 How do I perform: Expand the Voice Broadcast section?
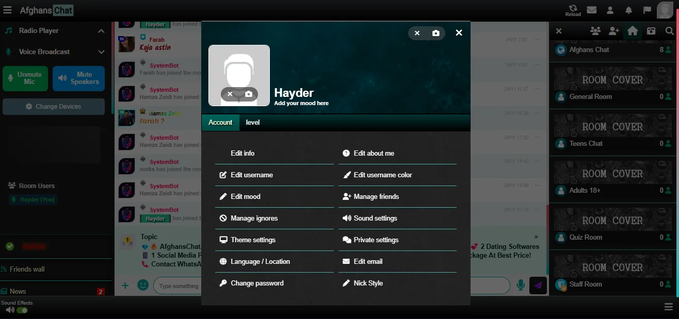tap(101, 52)
